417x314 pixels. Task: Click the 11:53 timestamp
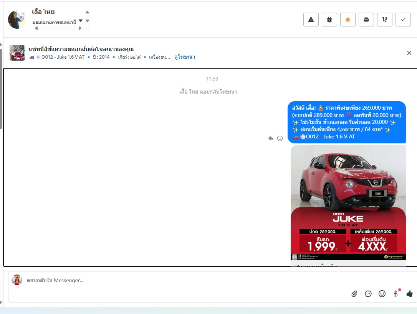click(x=212, y=79)
